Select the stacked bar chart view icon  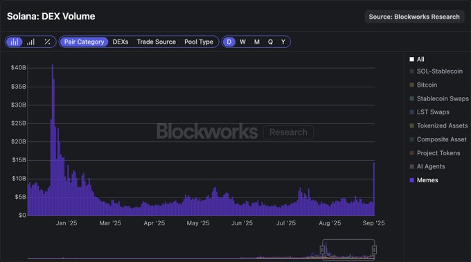14,42
